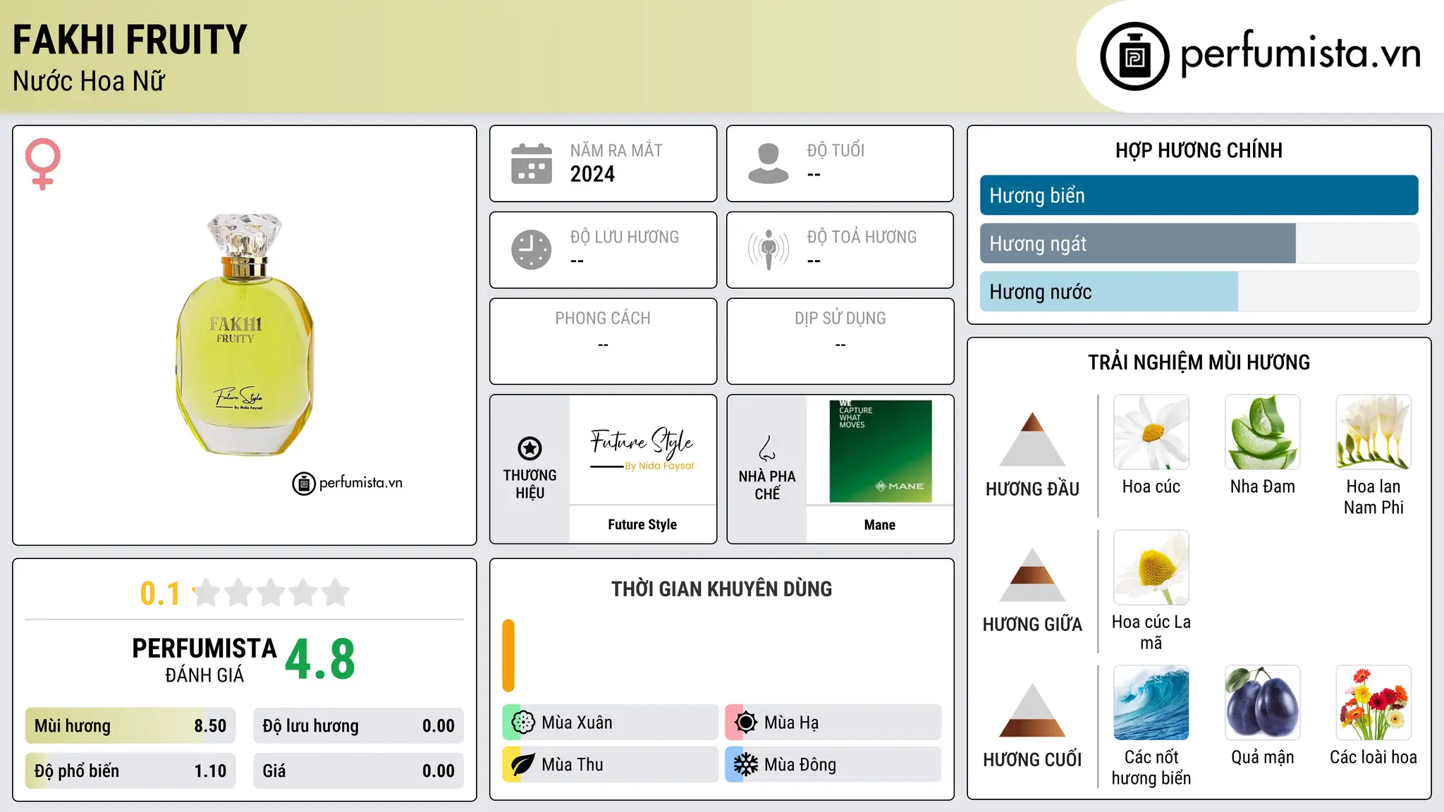Click the ĐỘ TUỔI label
Screen dimensions: 1444x812
click(836, 150)
